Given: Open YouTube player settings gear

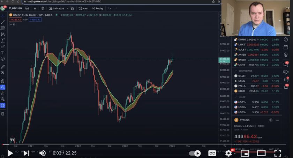Looking at the screenshot, I should (228, 153).
